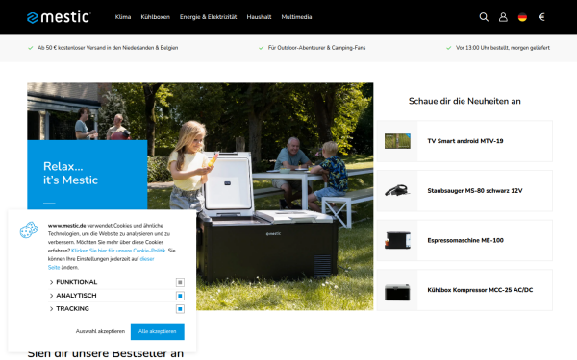Select the German flag language icon
The height and width of the screenshot is (360, 577).
point(522,17)
